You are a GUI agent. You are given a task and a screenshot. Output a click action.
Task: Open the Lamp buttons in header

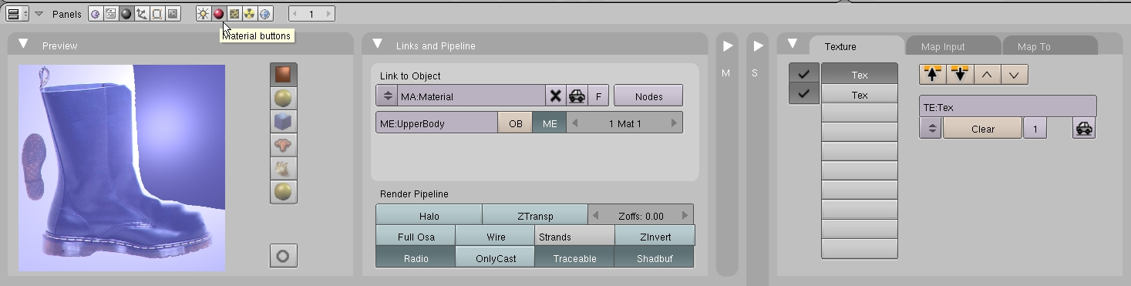203,14
